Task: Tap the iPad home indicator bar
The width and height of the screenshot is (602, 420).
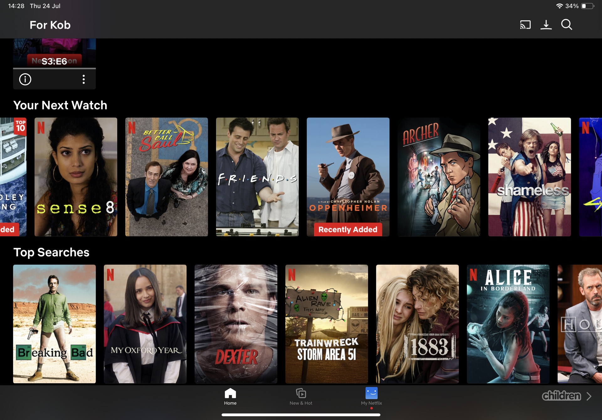Action: click(x=301, y=415)
